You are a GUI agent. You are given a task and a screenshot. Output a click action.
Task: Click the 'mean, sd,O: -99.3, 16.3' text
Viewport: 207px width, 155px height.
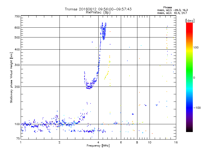(172, 10)
